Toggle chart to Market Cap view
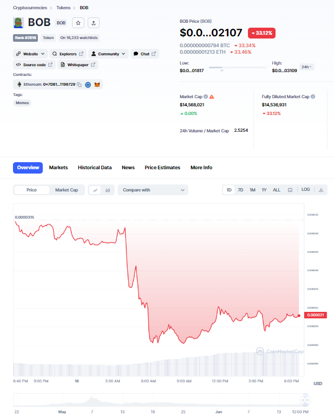Image resolution: width=334 pixels, height=416 pixels. click(x=67, y=190)
